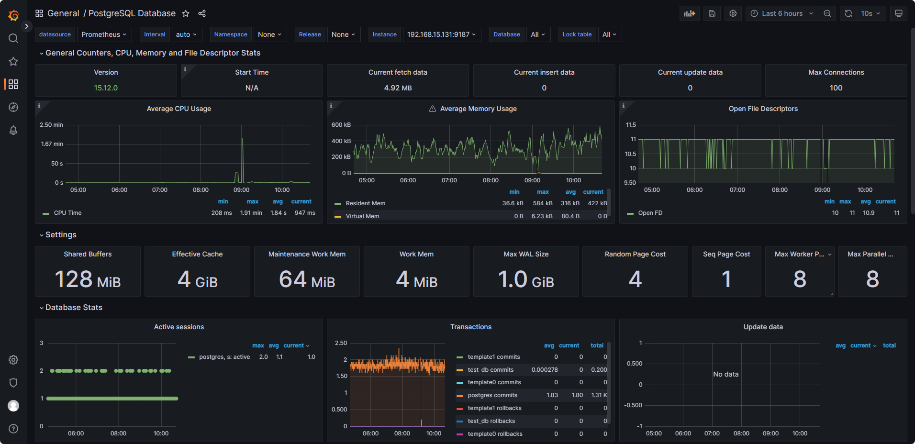The image size is (915, 444).
Task: Go to the General folder breadcrumb
Action: (63, 13)
